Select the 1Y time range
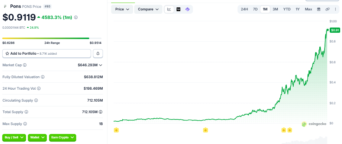The width and height of the screenshot is (342, 144). pos(297,9)
